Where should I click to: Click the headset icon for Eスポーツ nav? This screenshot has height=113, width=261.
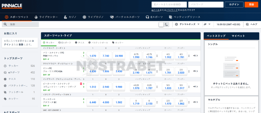(x=147, y=17)
